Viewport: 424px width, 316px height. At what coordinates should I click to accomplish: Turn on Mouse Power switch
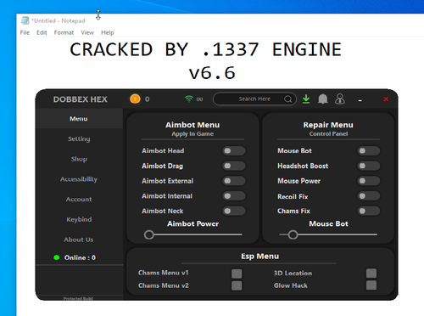pyautogui.click(x=369, y=181)
